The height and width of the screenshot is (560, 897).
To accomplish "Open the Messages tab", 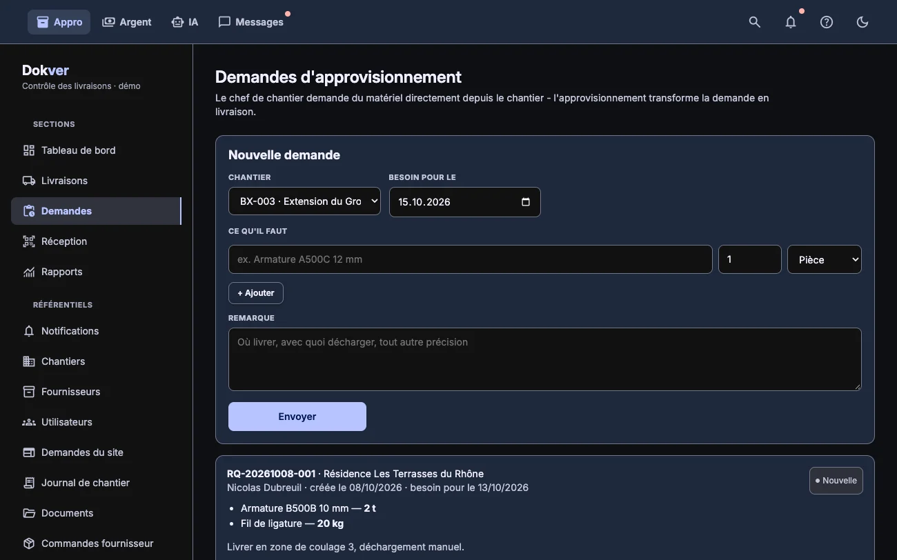I will coord(251,22).
